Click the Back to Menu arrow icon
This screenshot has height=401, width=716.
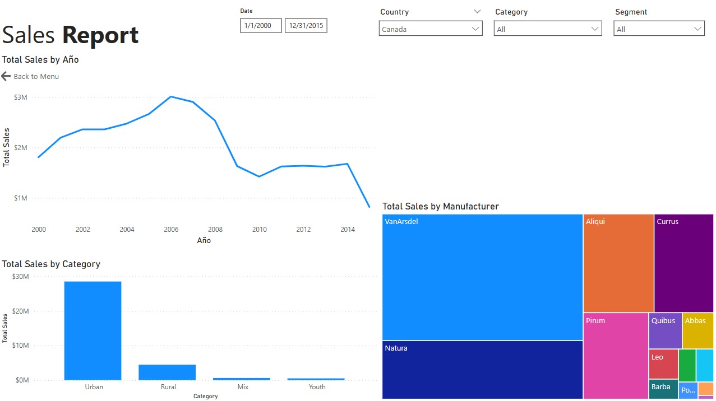click(6, 76)
